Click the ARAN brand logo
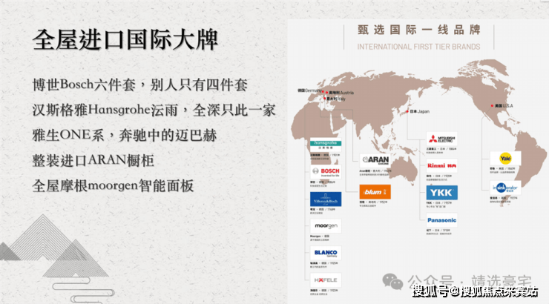This screenshot has width=549, height=304. pos(375,160)
